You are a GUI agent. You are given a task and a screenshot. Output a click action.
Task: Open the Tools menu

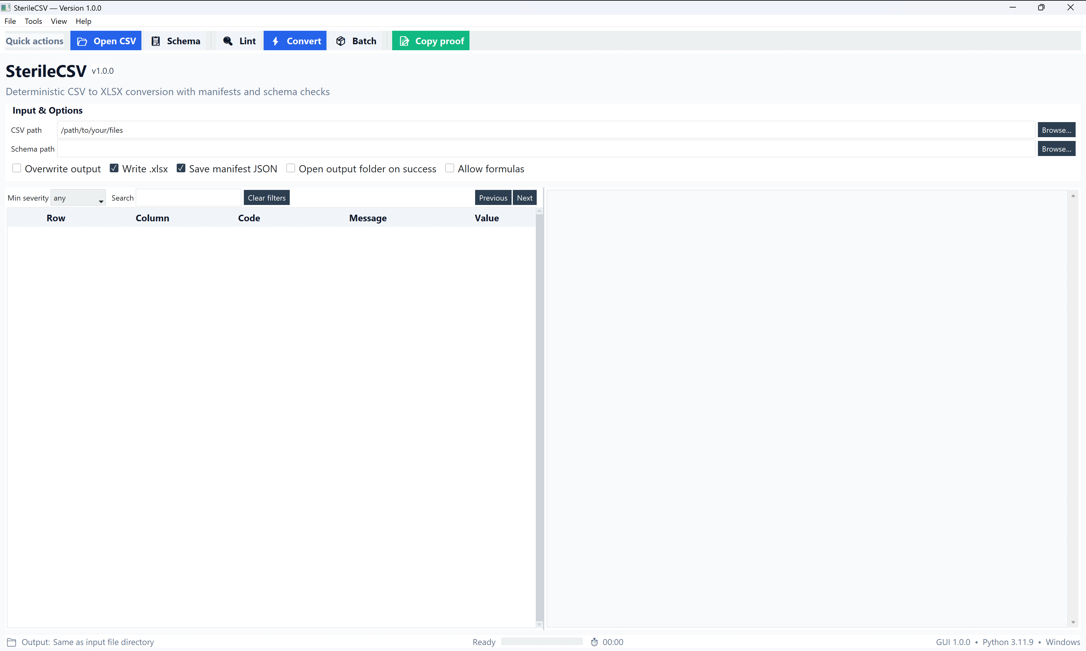coord(33,21)
